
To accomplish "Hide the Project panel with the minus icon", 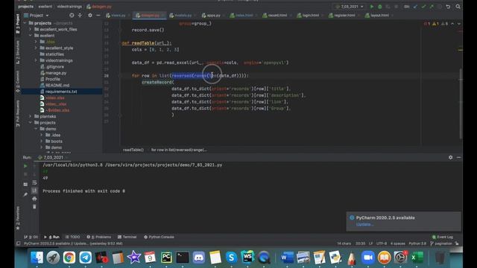I will pyautogui.click(x=98, y=15).
